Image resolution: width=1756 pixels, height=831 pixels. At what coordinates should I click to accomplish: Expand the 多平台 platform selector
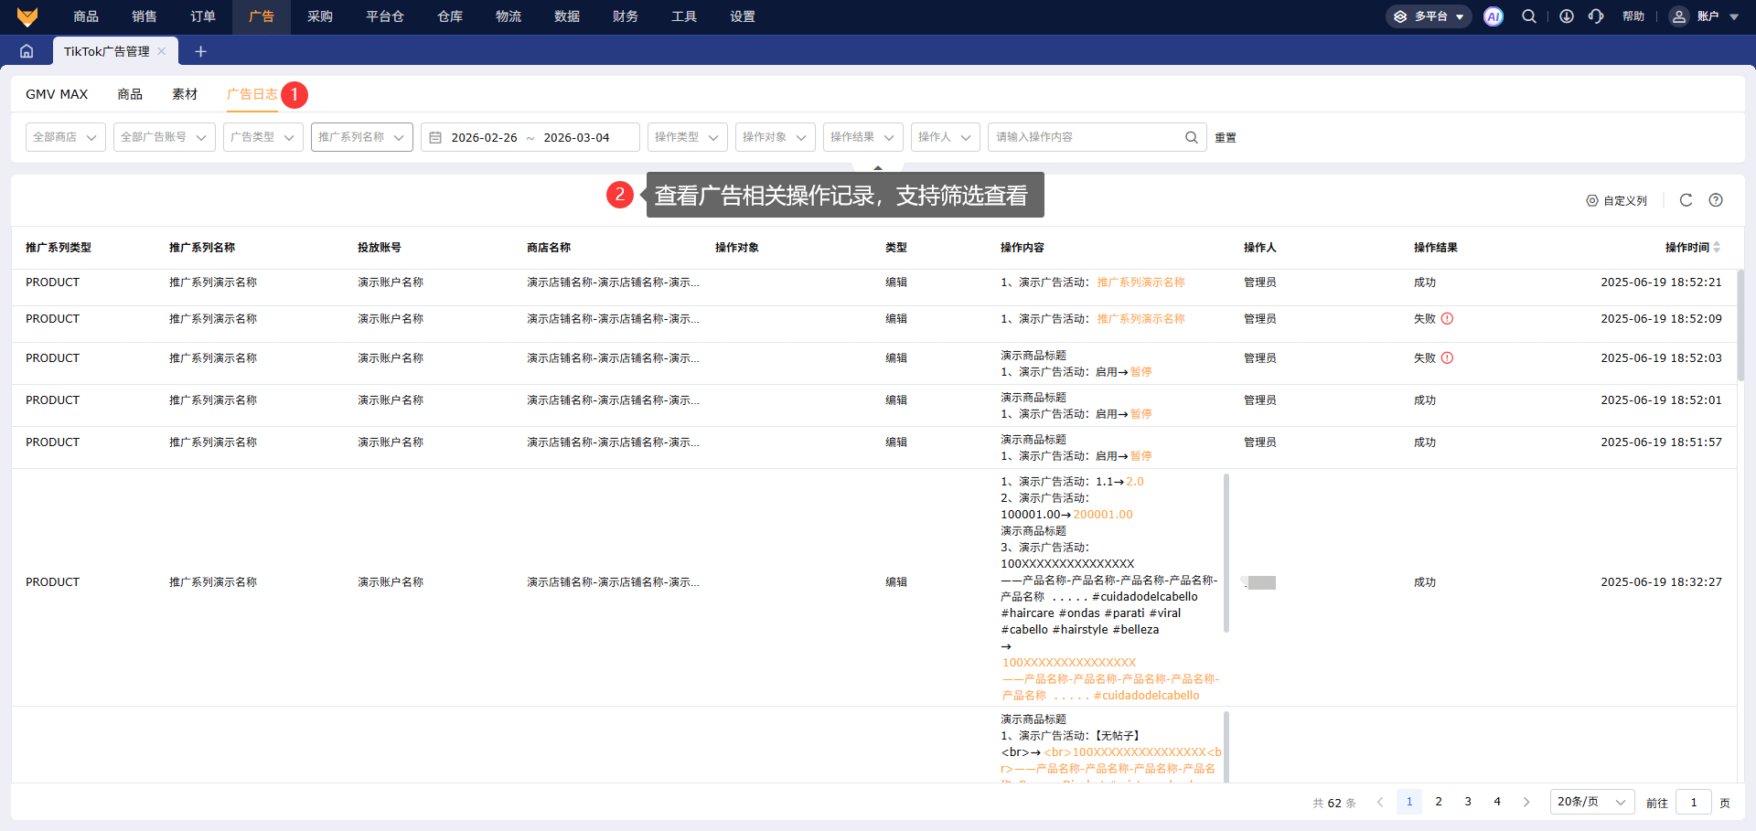[x=1429, y=16]
